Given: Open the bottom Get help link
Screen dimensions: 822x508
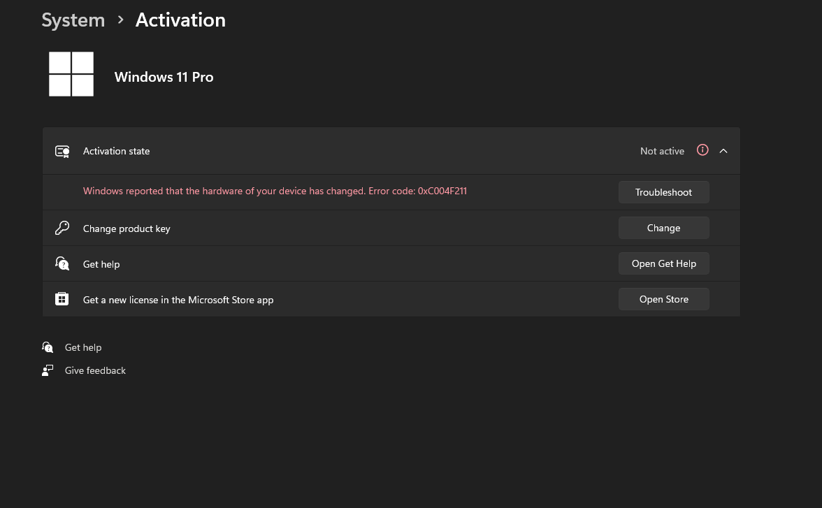Looking at the screenshot, I should pos(83,347).
